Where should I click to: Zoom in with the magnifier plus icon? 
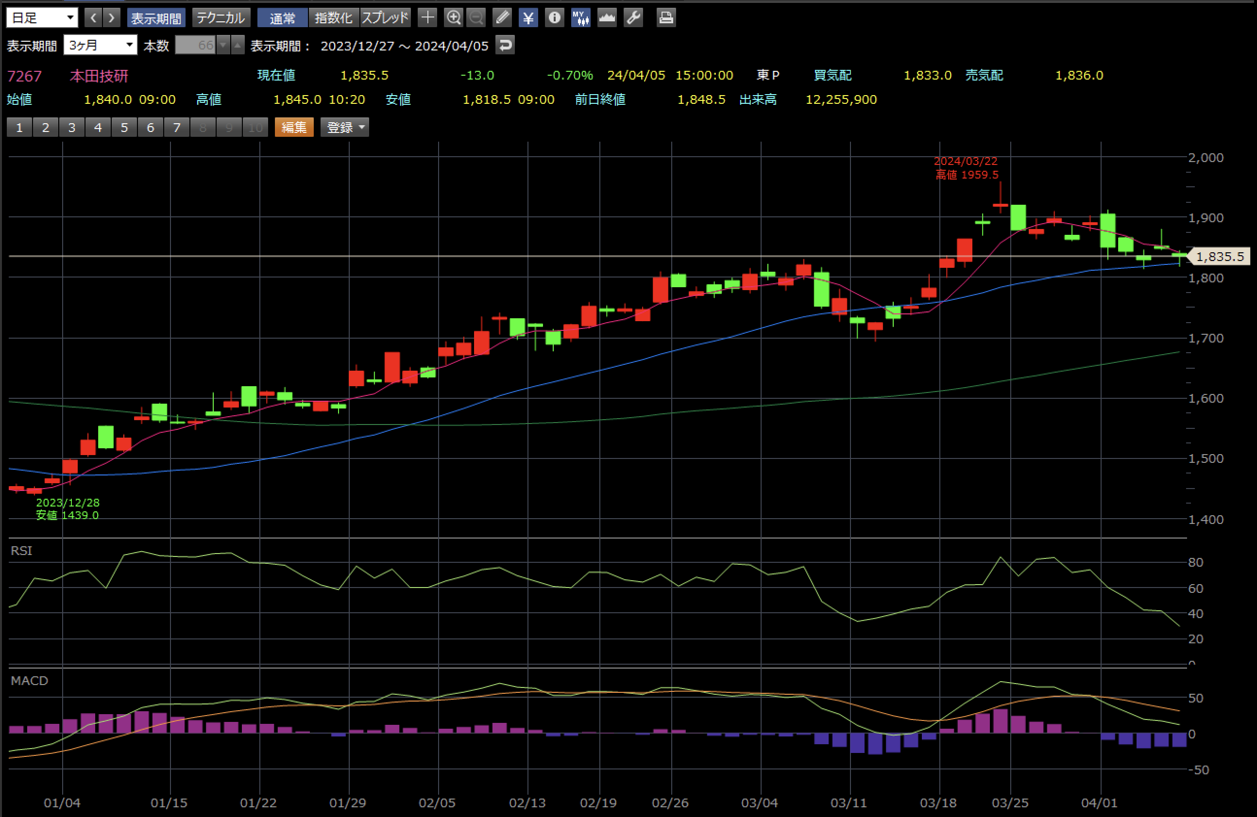453,18
